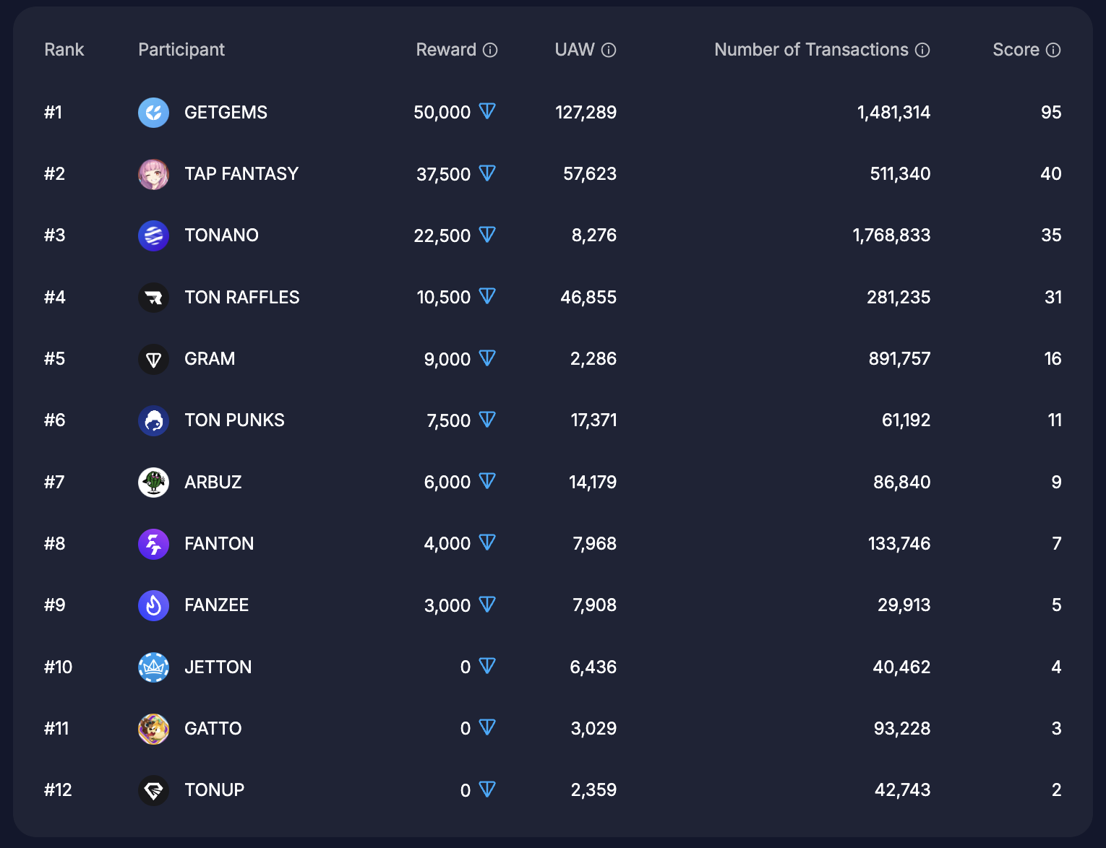Click the ARBUZ watermelon avatar
This screenshot has width=1106, height=848.
pos(153,483)
